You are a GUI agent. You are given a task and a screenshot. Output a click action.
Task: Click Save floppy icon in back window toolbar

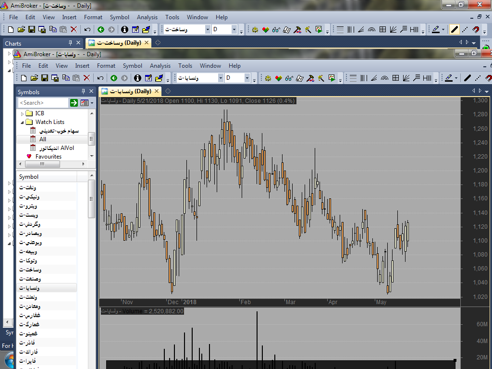(31, 29)
